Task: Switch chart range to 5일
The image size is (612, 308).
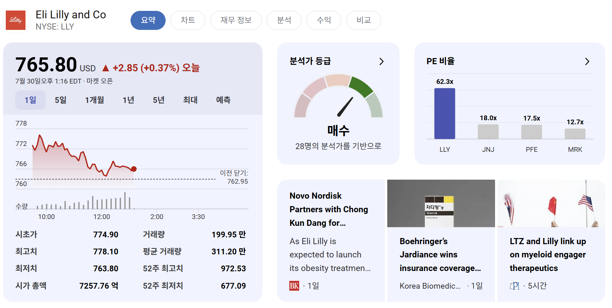Action: click(x=61, y=100)
